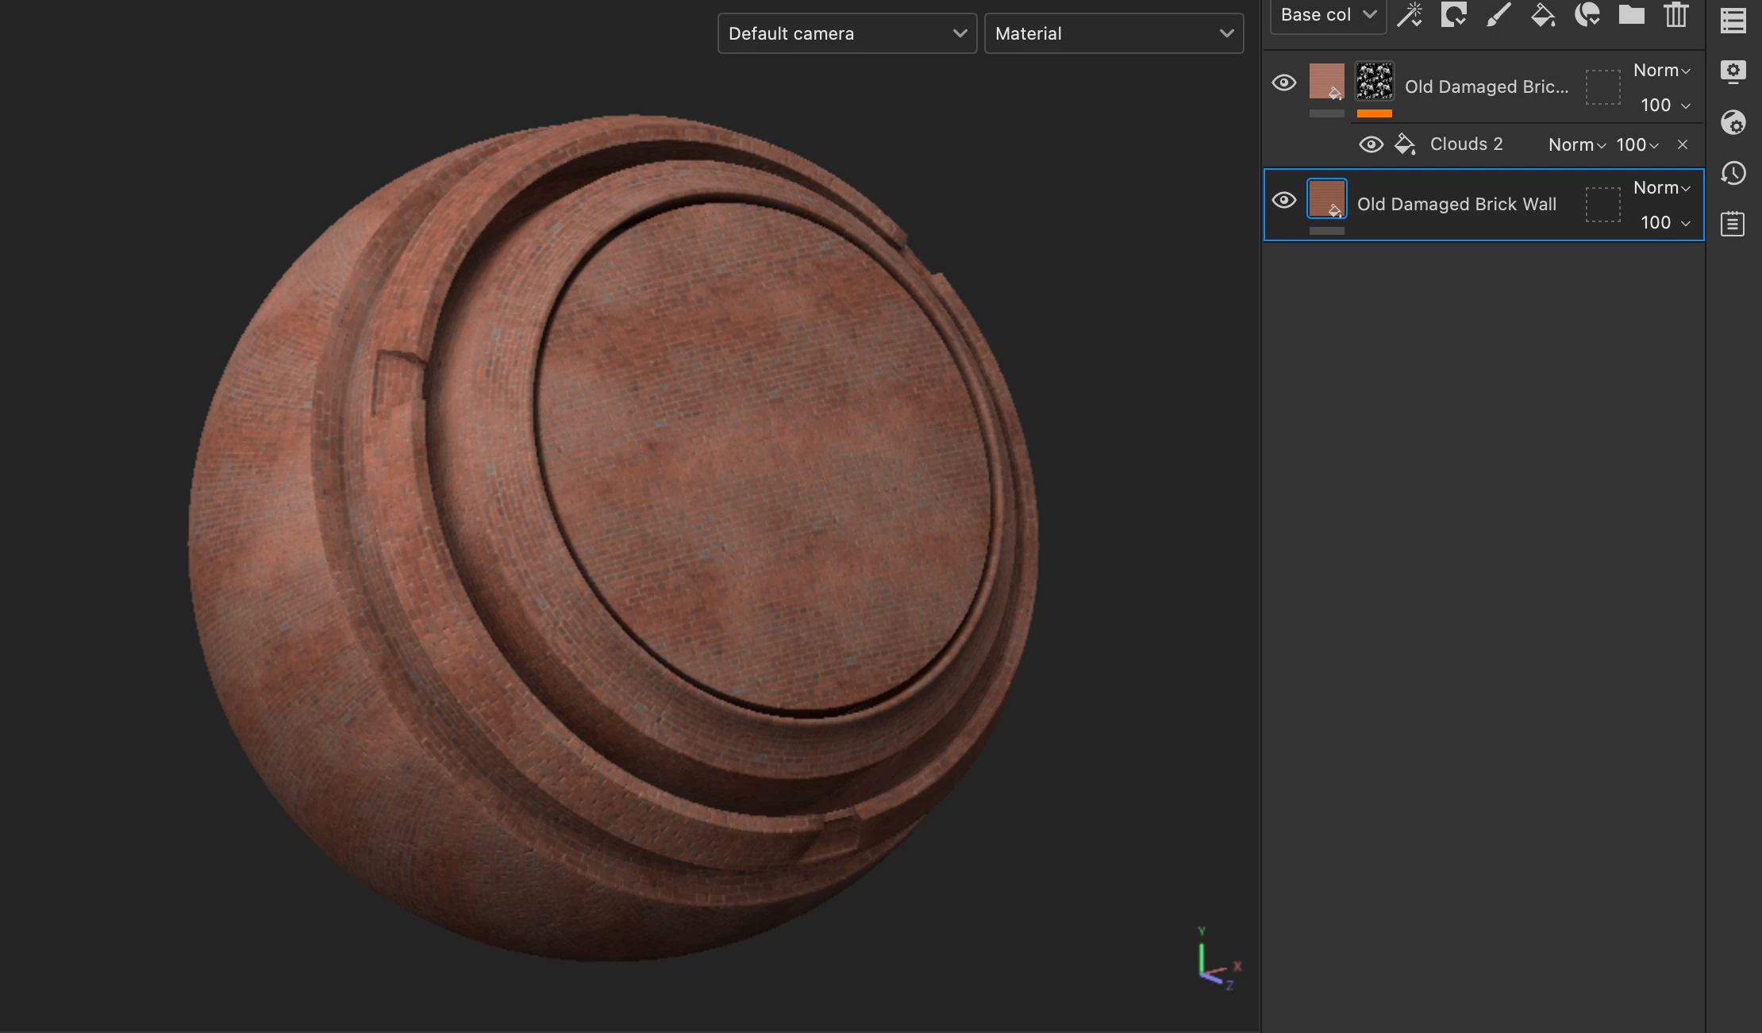Delete layer with the trash icon
1762x1033 pixels.
click(x=1675, y=14)
